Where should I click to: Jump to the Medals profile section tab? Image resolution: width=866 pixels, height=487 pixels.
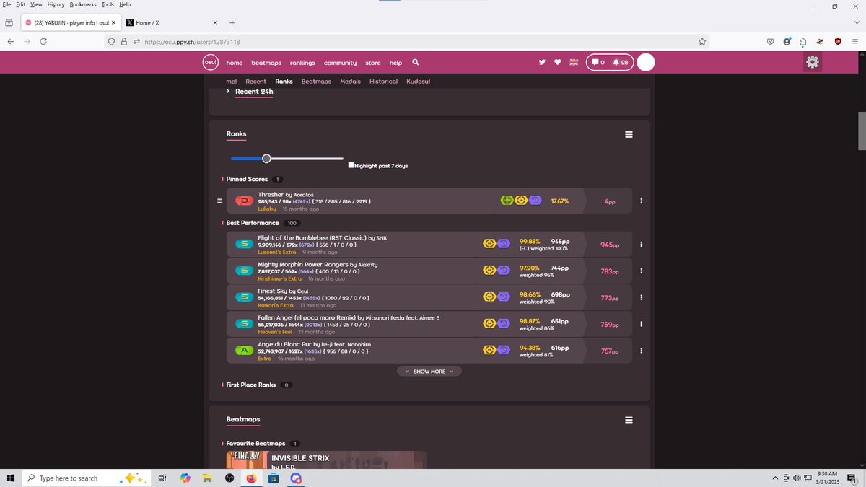(x=350, y=82)
